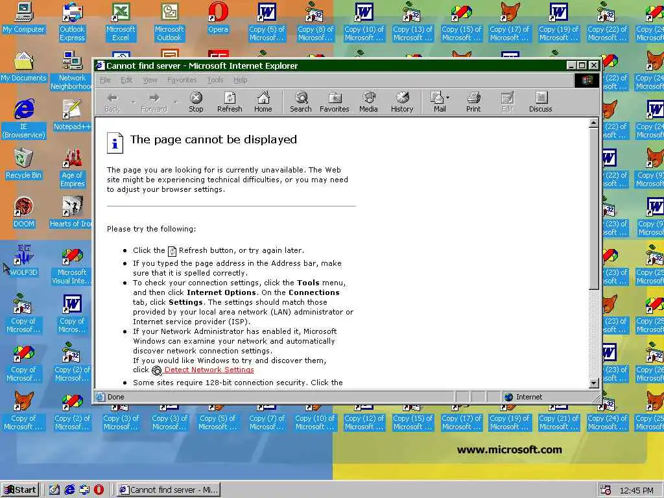Image resolution: width=664 pixels, height=498 pixels.
Task: Open the View menu
Action: [x=150, y=80]
